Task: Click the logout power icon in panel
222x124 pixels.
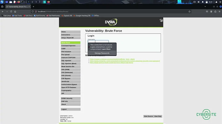Action: pyautogui.click(x=220, y=2)
